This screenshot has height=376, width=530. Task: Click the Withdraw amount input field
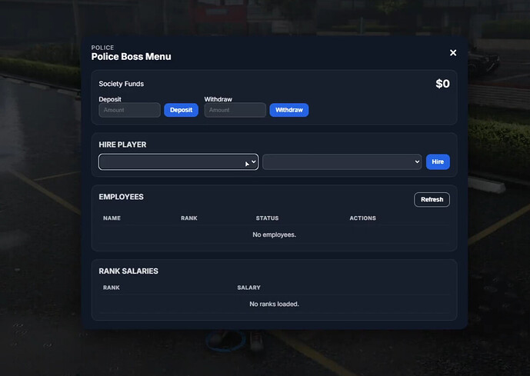235,110
